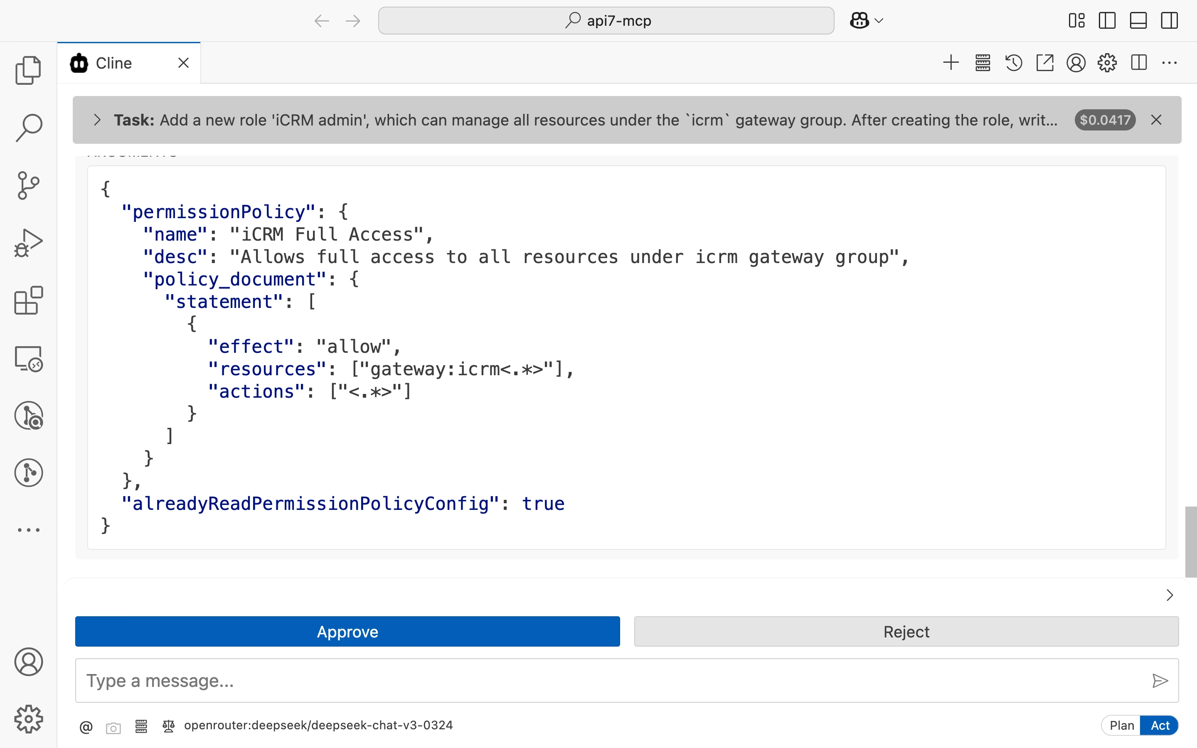The image size is (1197, 748).
Task: Switch Cline to Act mode
Action: click(1160, 725)
